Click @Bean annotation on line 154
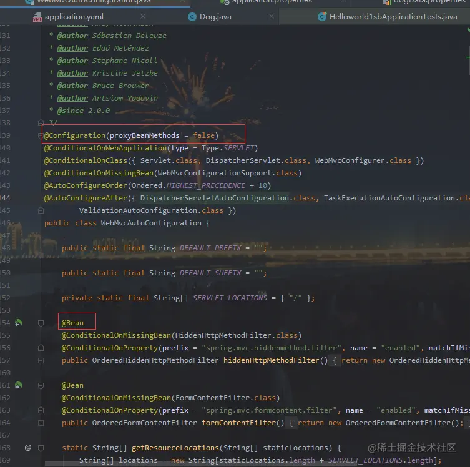470x467 pixels. [72, 323]
